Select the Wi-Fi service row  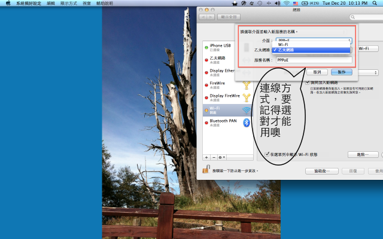pyautogui.click(x=227, y=110)
